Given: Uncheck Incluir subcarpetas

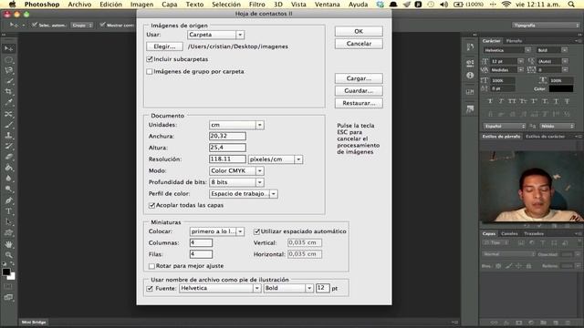Looking at the screenshot, I should tap(150, 59).
